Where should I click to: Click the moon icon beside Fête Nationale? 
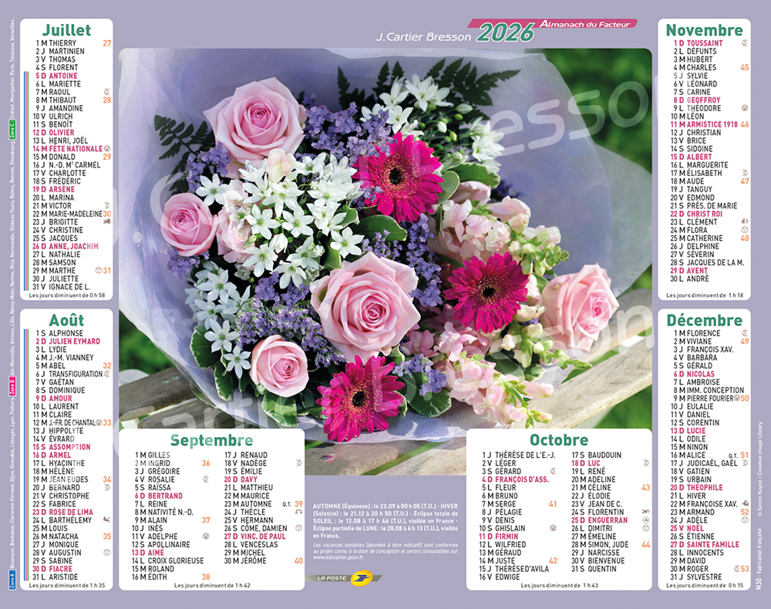click(x=106, y=149)
